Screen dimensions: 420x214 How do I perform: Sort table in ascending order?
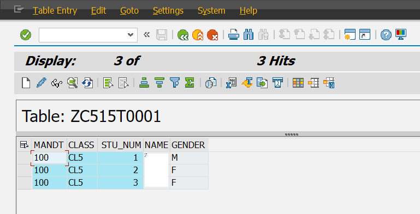[x=144, y=83]
